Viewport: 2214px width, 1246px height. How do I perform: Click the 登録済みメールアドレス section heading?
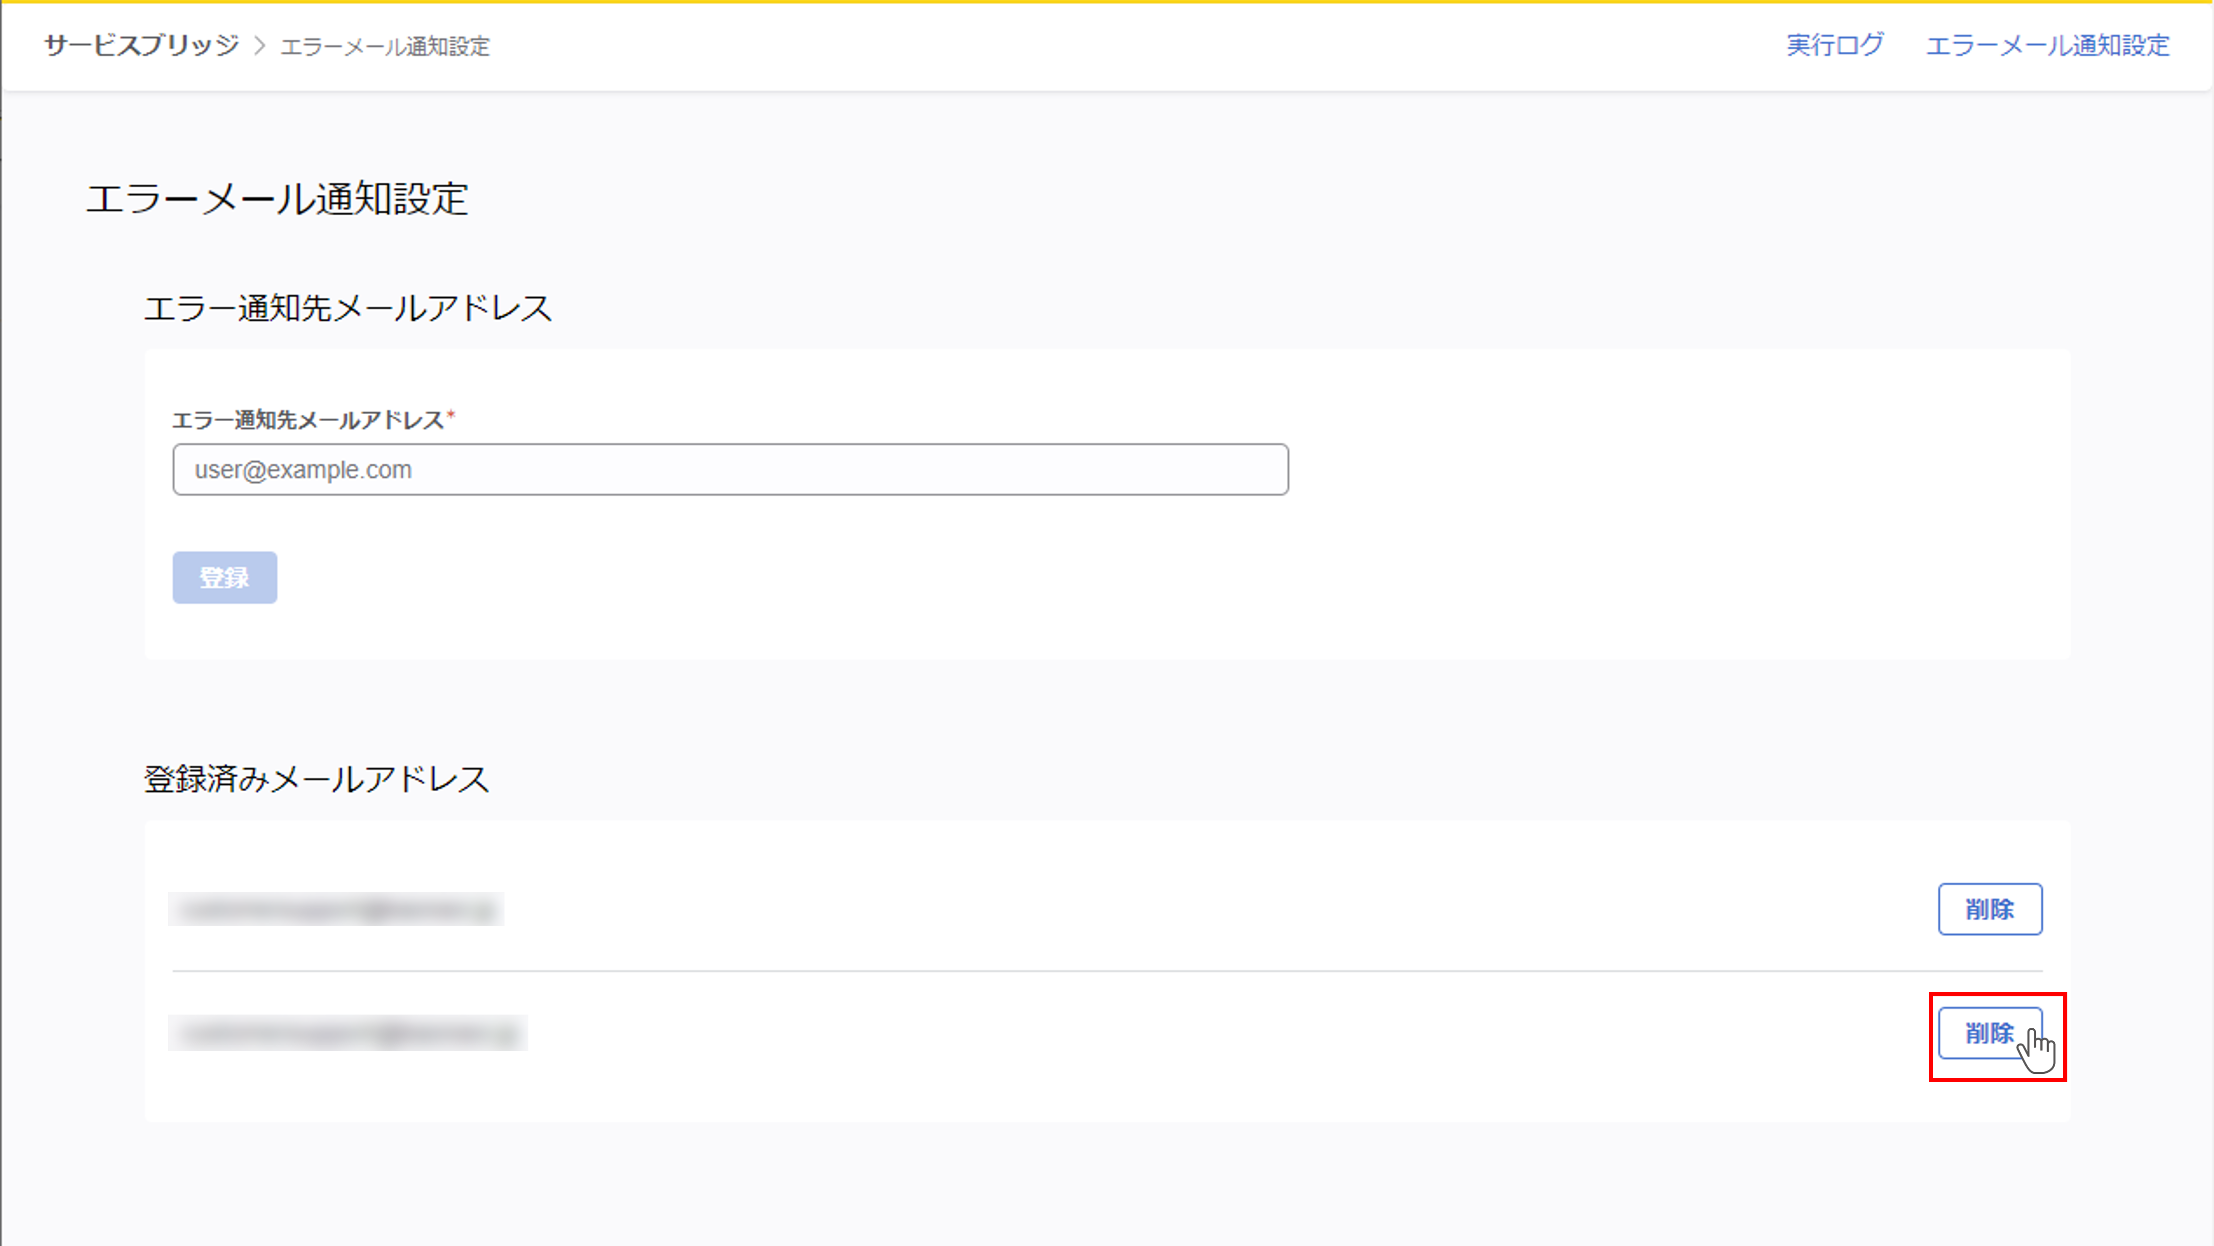coord(316,780)
